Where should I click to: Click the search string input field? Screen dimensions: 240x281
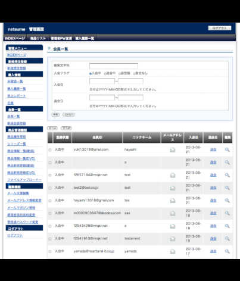coord(114,66)
